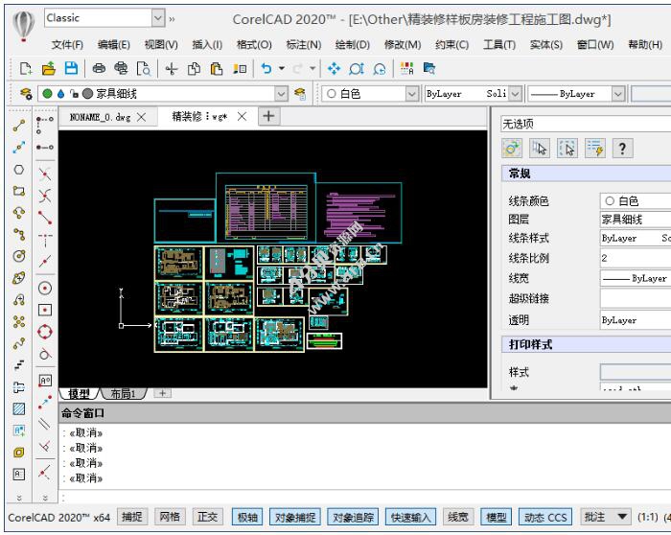
Task: Select the Rectangle tool icon
Action: tap(19, 191)
